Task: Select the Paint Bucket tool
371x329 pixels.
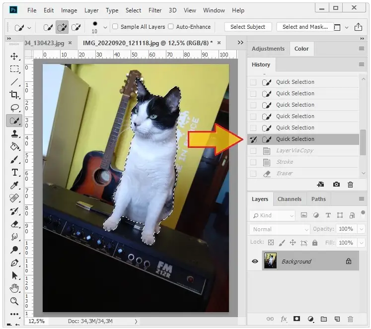Action: pyautogui.click(x=14, y=146)
